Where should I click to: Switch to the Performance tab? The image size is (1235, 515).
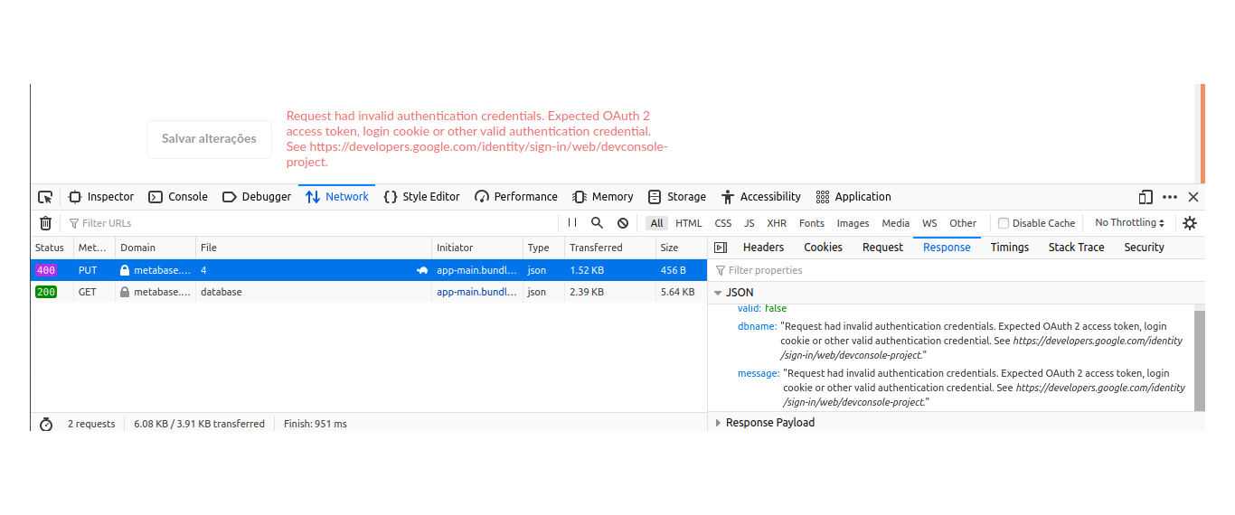pos(516,197)
